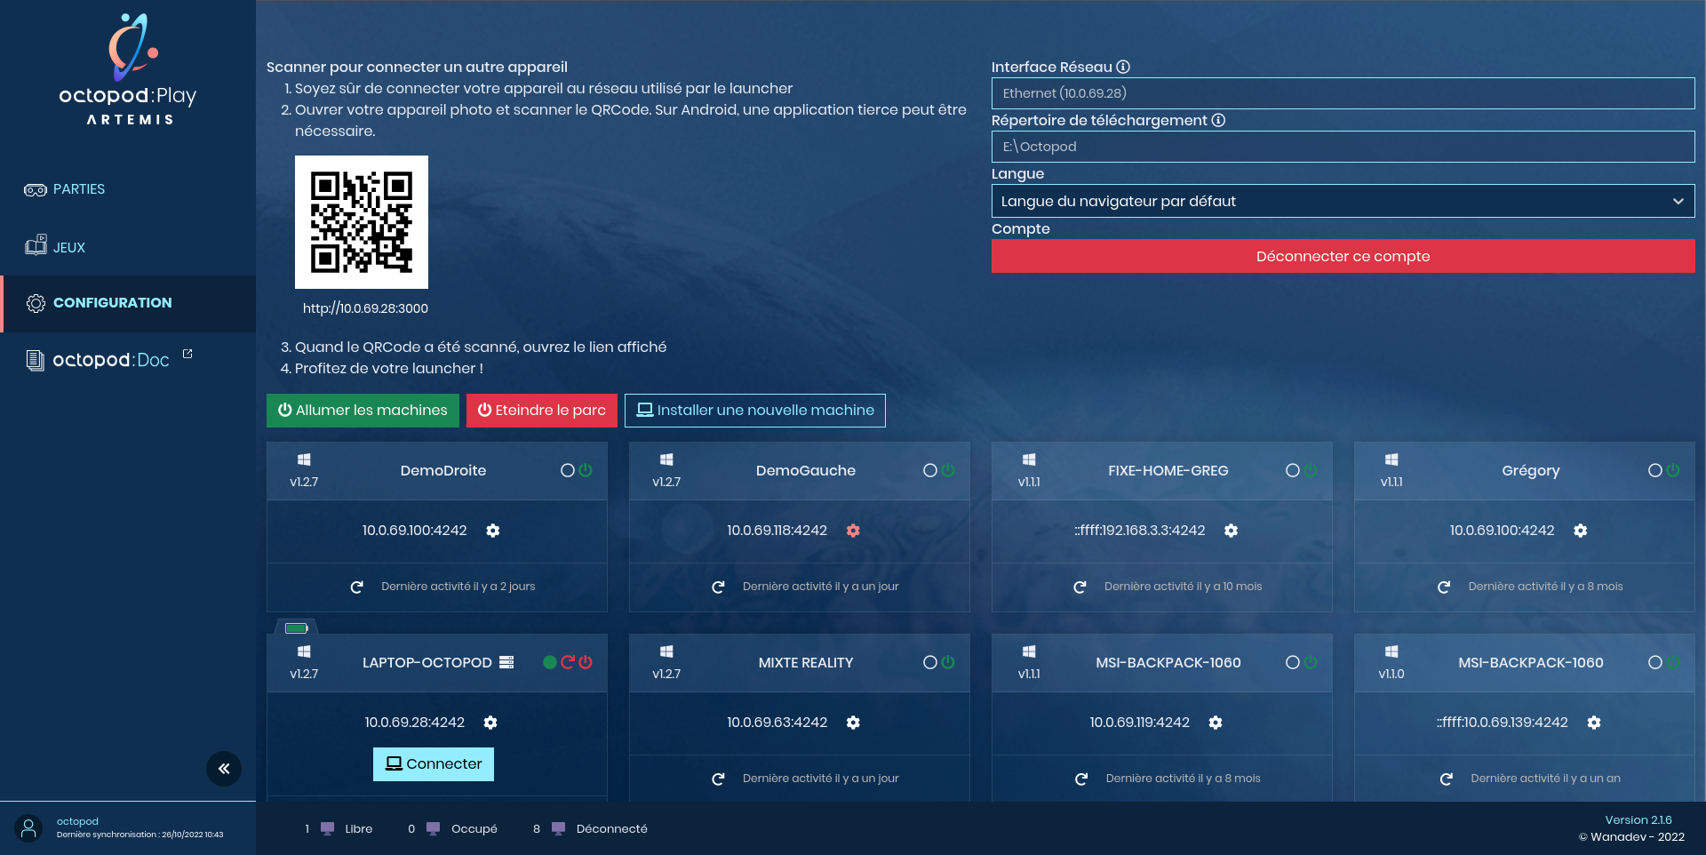Go to the Parties section

[128, 189]
